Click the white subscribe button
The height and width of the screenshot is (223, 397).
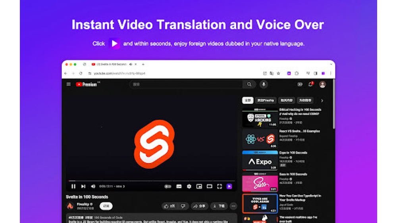pyautogui.click(x=106, y=206)
